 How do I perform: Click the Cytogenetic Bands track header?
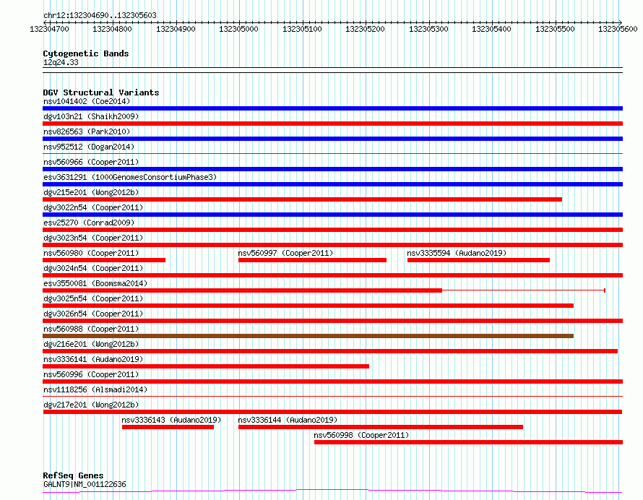tap(86, 53)
